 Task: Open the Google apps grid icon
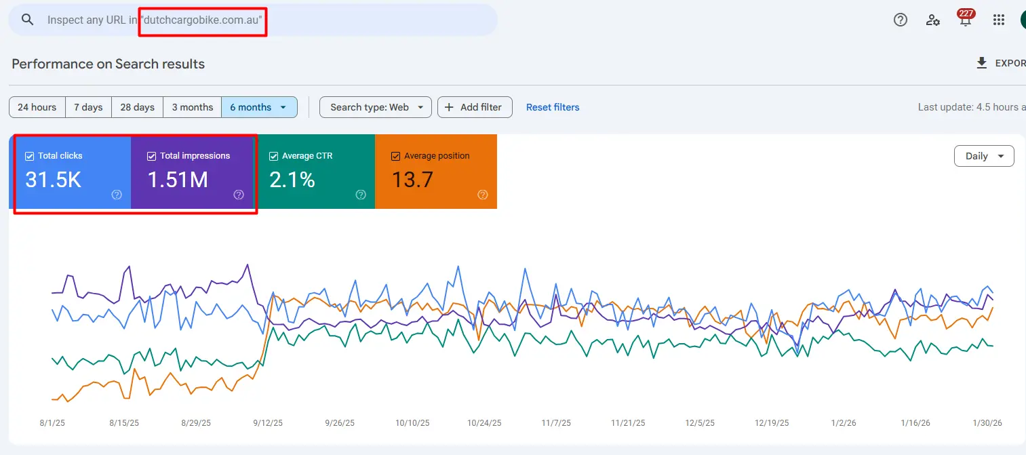(x=998, y=20)
